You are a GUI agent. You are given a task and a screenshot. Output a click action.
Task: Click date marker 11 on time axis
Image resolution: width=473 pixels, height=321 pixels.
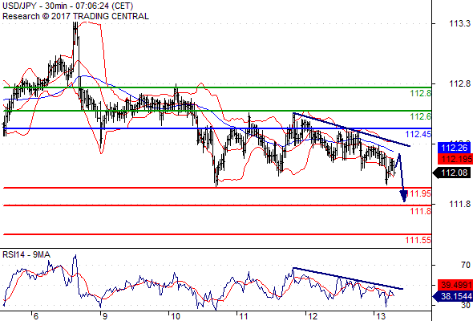click(x=243, y=316)
